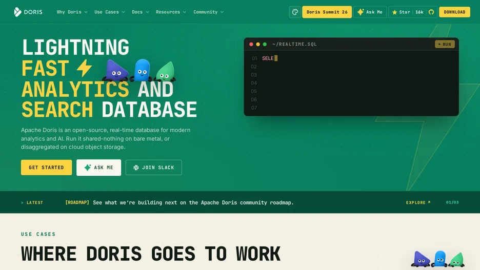Click the header Ask Me button
The image size is (480, 270).
[370, 12]
